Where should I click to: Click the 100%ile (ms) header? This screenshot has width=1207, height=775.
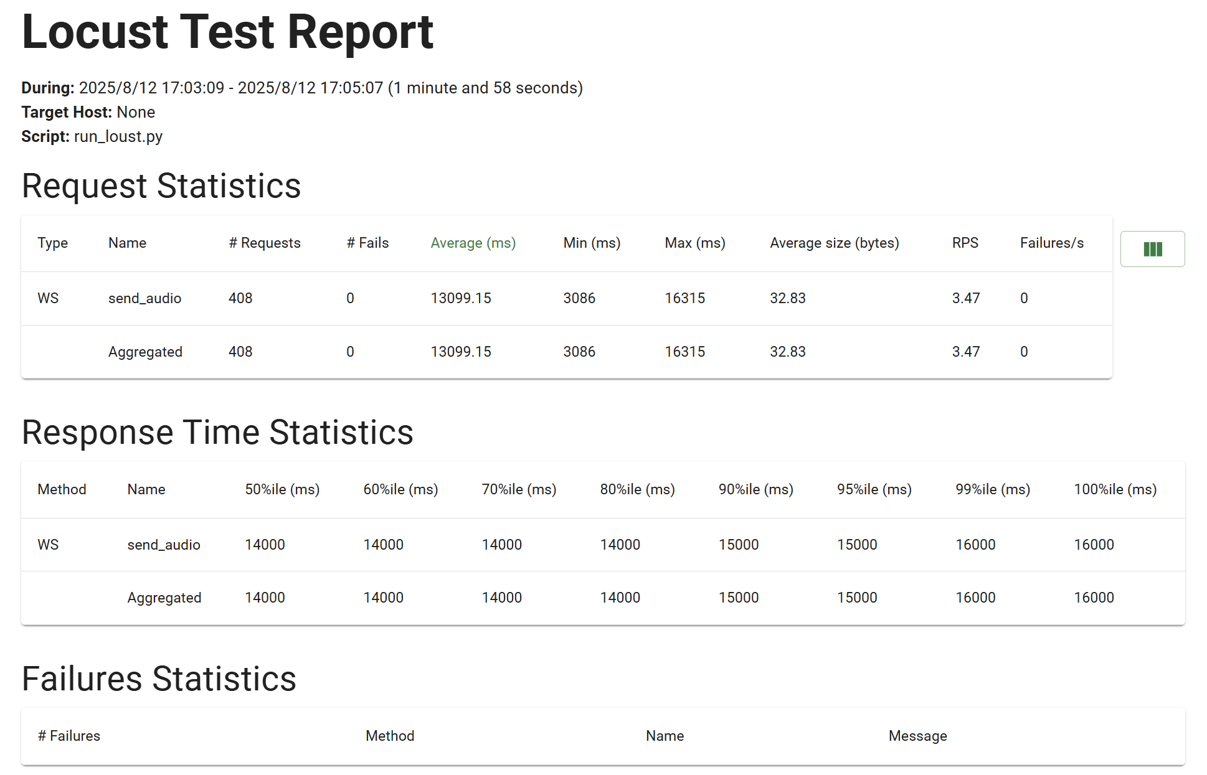(x=1115, y=489)
